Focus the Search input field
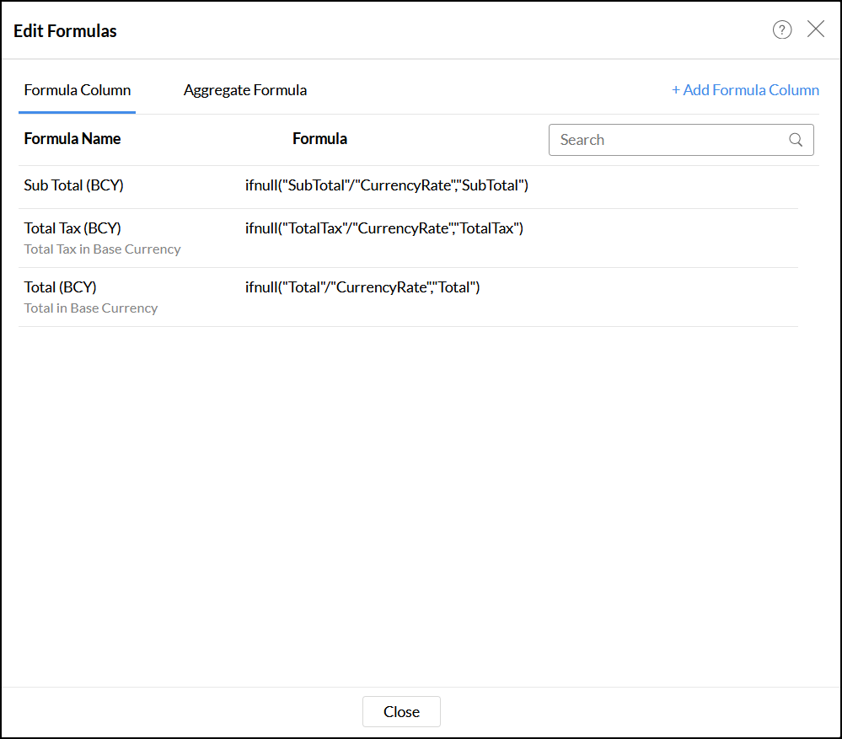This screenshot has height=739, width=842. [x=666, y=140]
